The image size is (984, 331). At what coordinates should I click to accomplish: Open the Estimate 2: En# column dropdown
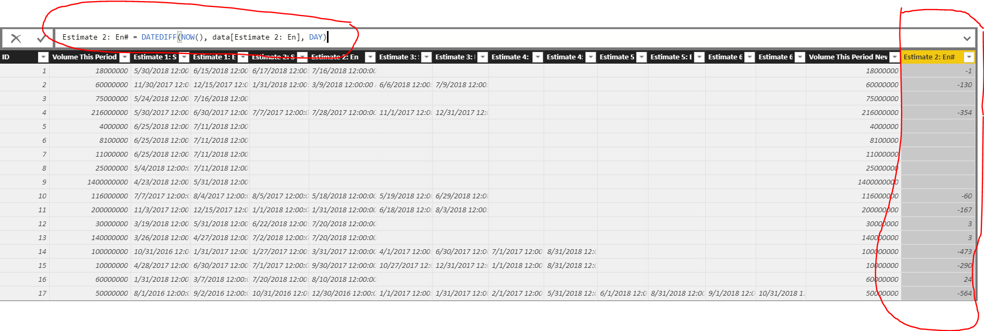(x=969, y=57)
